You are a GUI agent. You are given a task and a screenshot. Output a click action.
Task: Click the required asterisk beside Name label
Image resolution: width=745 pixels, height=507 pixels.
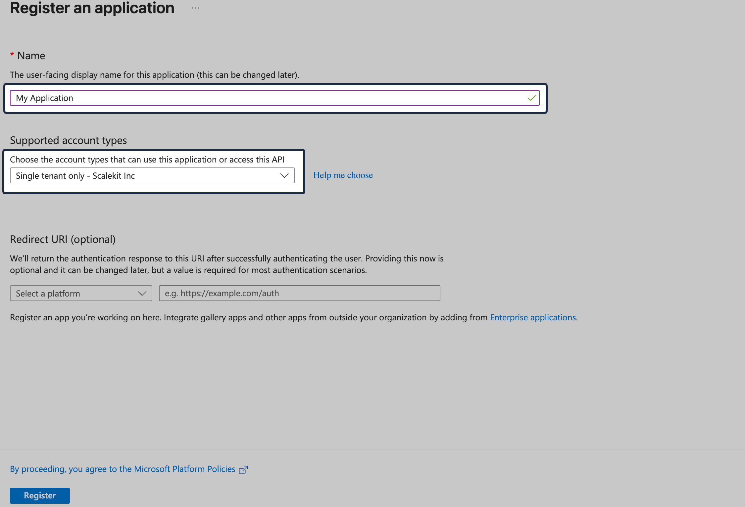(12, 54)
